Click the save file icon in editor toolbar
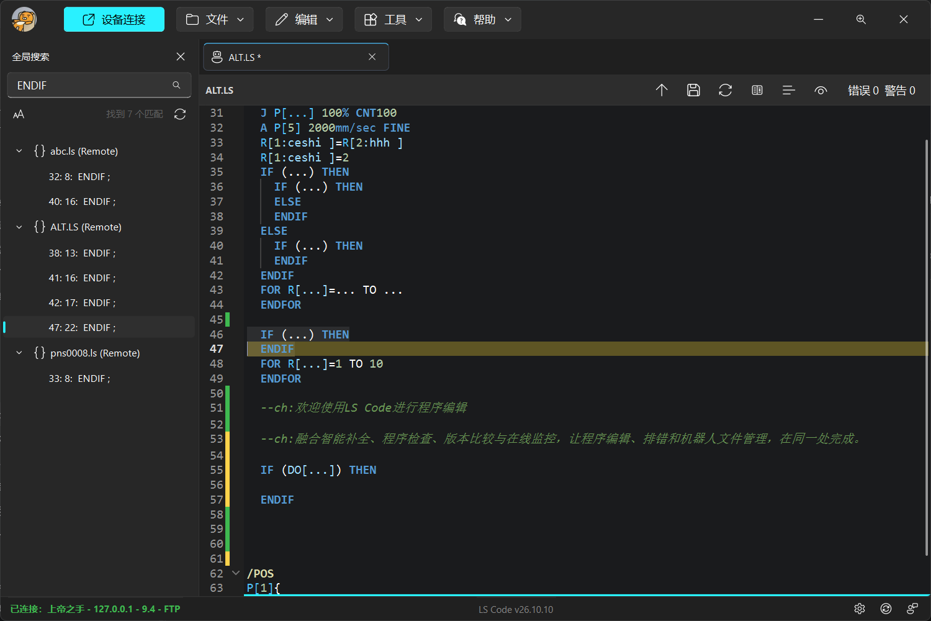 tap(693, 90)
